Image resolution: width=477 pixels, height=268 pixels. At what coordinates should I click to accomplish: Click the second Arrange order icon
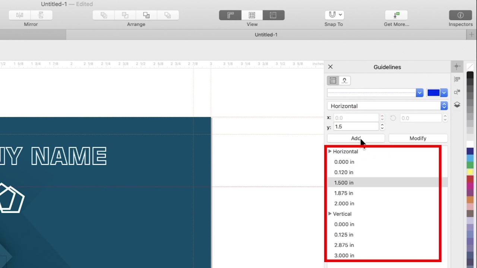(x=125, y=15)
